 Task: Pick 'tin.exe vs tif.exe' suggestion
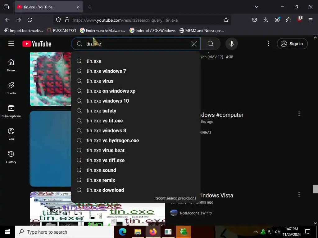[x=136, y=121]
